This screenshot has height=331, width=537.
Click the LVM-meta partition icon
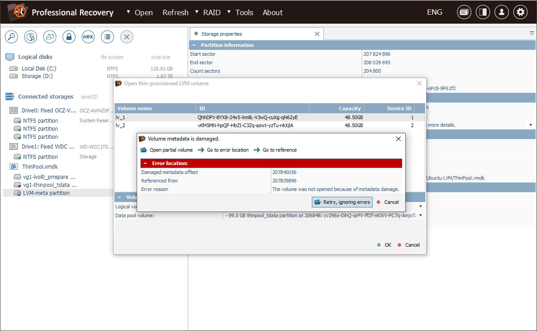coord(17,193)
